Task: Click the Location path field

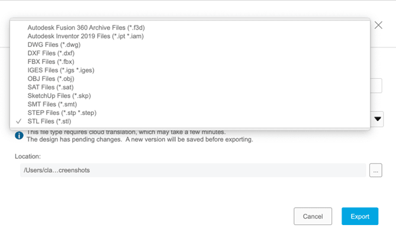Action: point(192,171)
